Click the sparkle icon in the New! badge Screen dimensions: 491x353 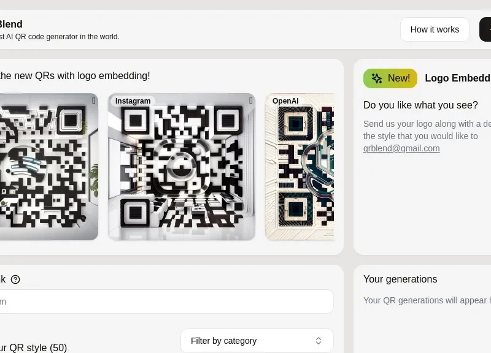(x=377, y=78)
